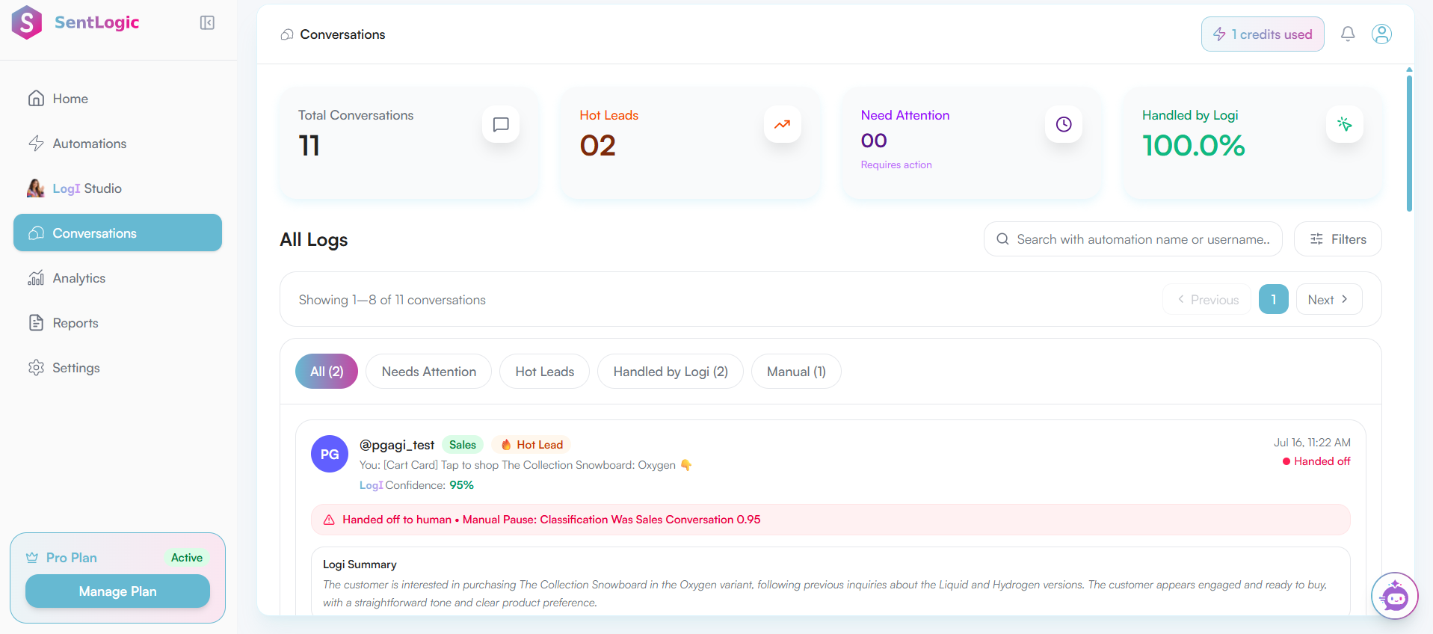1433x634 pixels.
Task: Select page 1 in pagination
Action: click(x=1274, y=300)
